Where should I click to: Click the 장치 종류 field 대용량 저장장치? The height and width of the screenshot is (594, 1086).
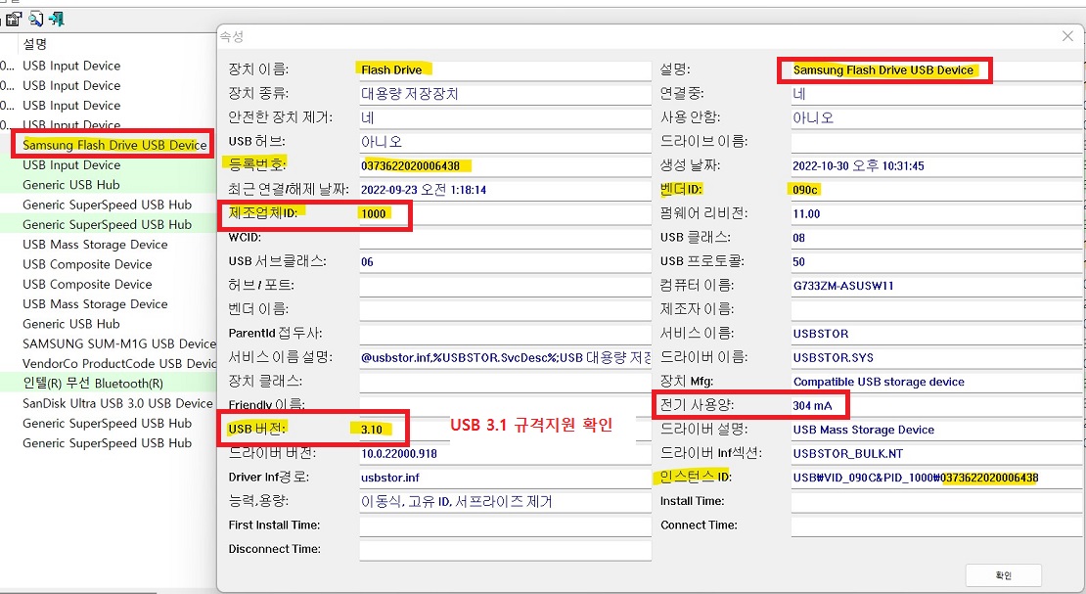click(x=505, y=94)
